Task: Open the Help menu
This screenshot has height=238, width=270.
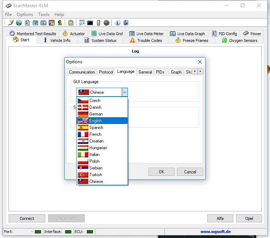Action: coord(59,15)
